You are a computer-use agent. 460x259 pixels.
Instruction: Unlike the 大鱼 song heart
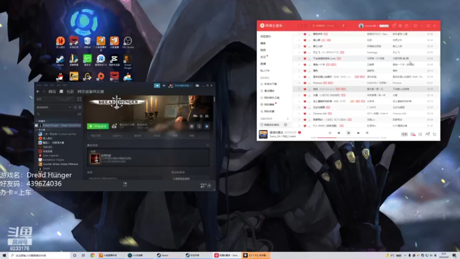click(305, 95)
